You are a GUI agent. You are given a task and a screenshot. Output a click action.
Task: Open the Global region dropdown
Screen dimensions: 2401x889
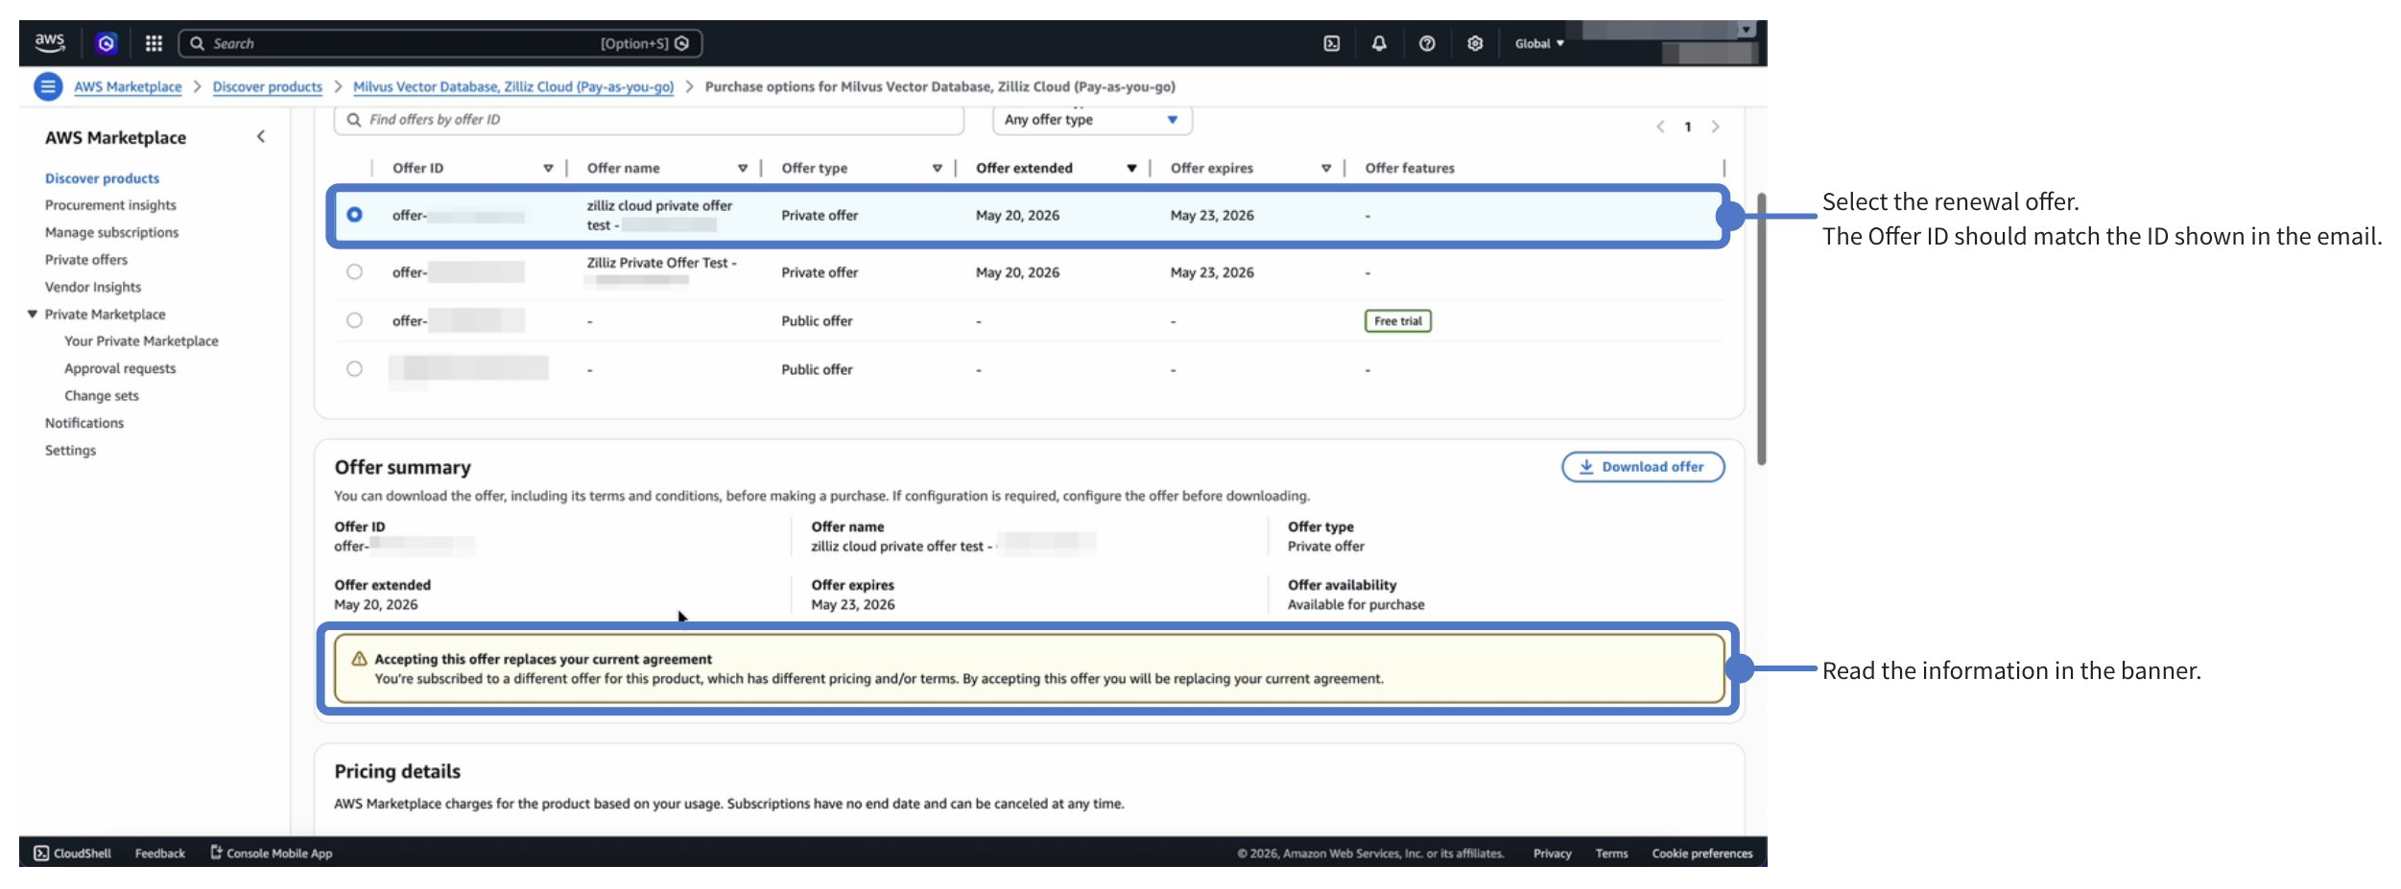pos(1539,43)
